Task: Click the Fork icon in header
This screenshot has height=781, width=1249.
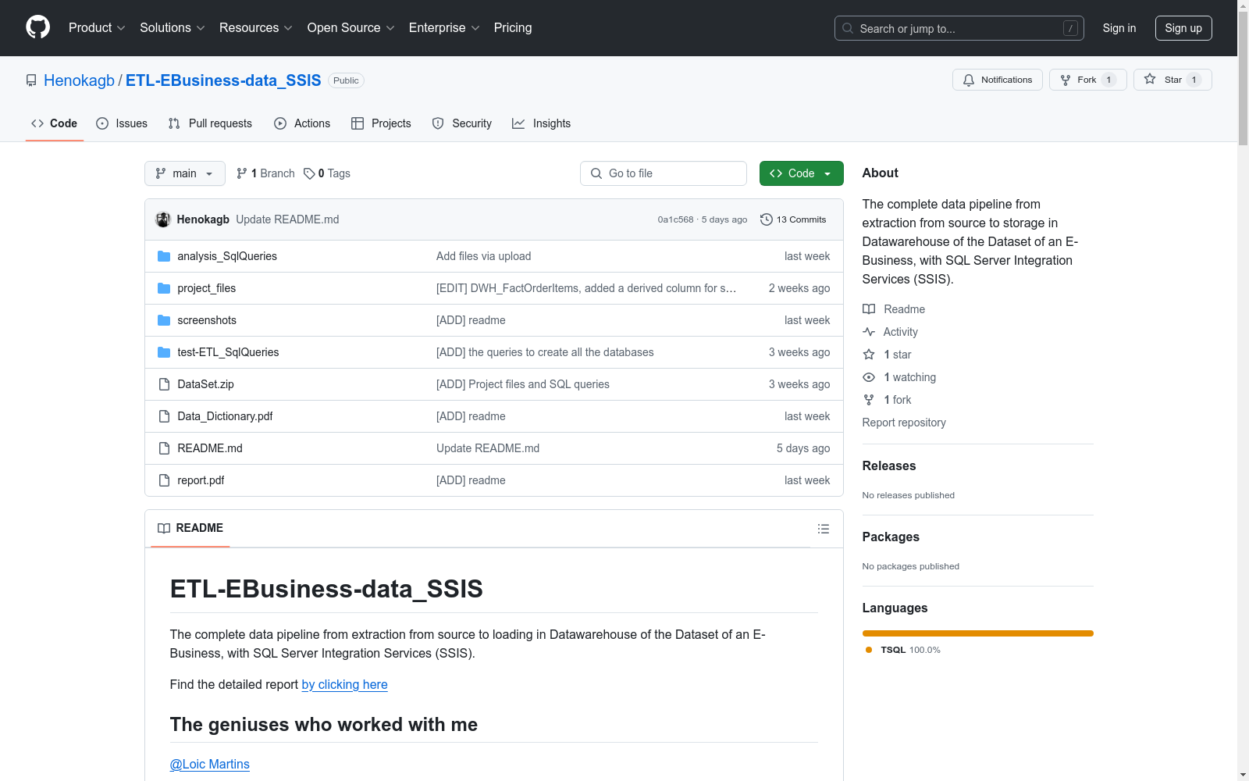Action: pyautogui.click(x=1066, y=80)
